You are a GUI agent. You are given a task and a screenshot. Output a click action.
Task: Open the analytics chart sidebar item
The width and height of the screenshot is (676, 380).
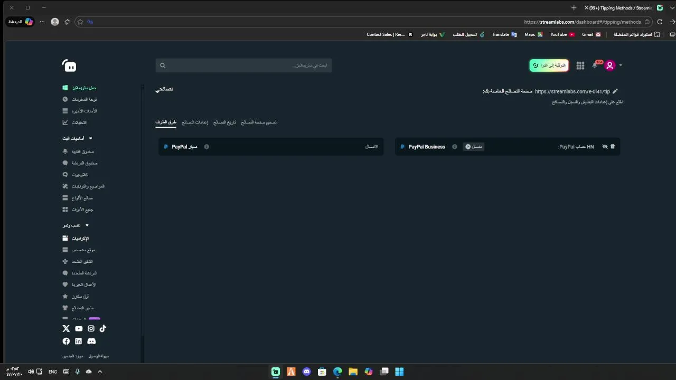click(74, 122)
